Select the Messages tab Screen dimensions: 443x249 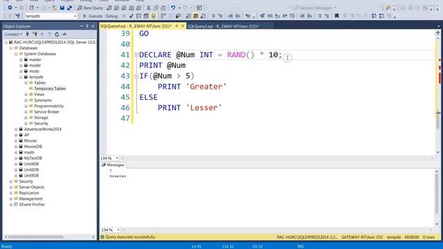click(113, 165)
